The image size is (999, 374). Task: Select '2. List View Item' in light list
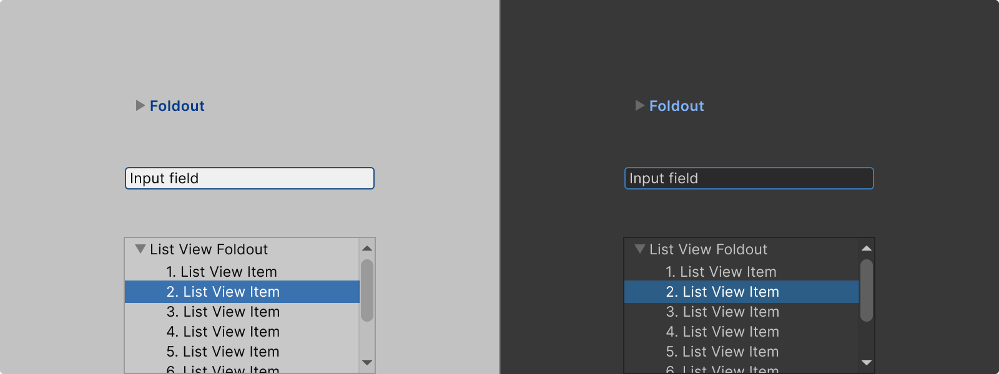223,292
